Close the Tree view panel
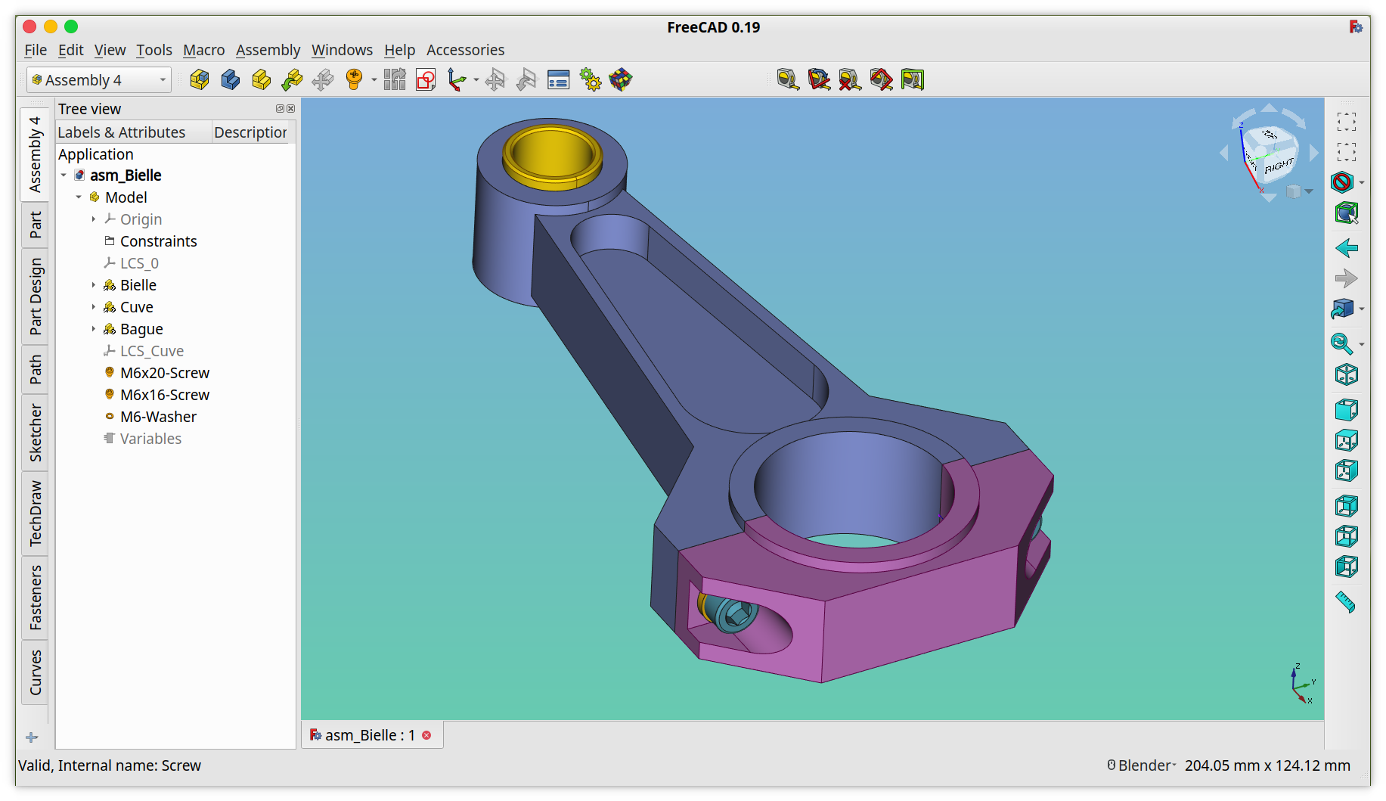Screen dimensions: 1386x801 pos(290,109)
